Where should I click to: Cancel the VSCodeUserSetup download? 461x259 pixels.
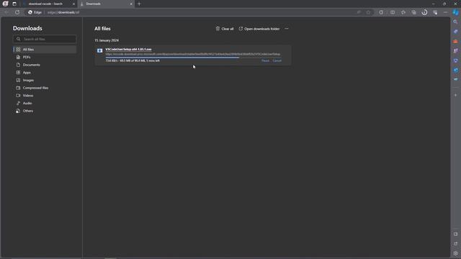[x=277, y=60]
